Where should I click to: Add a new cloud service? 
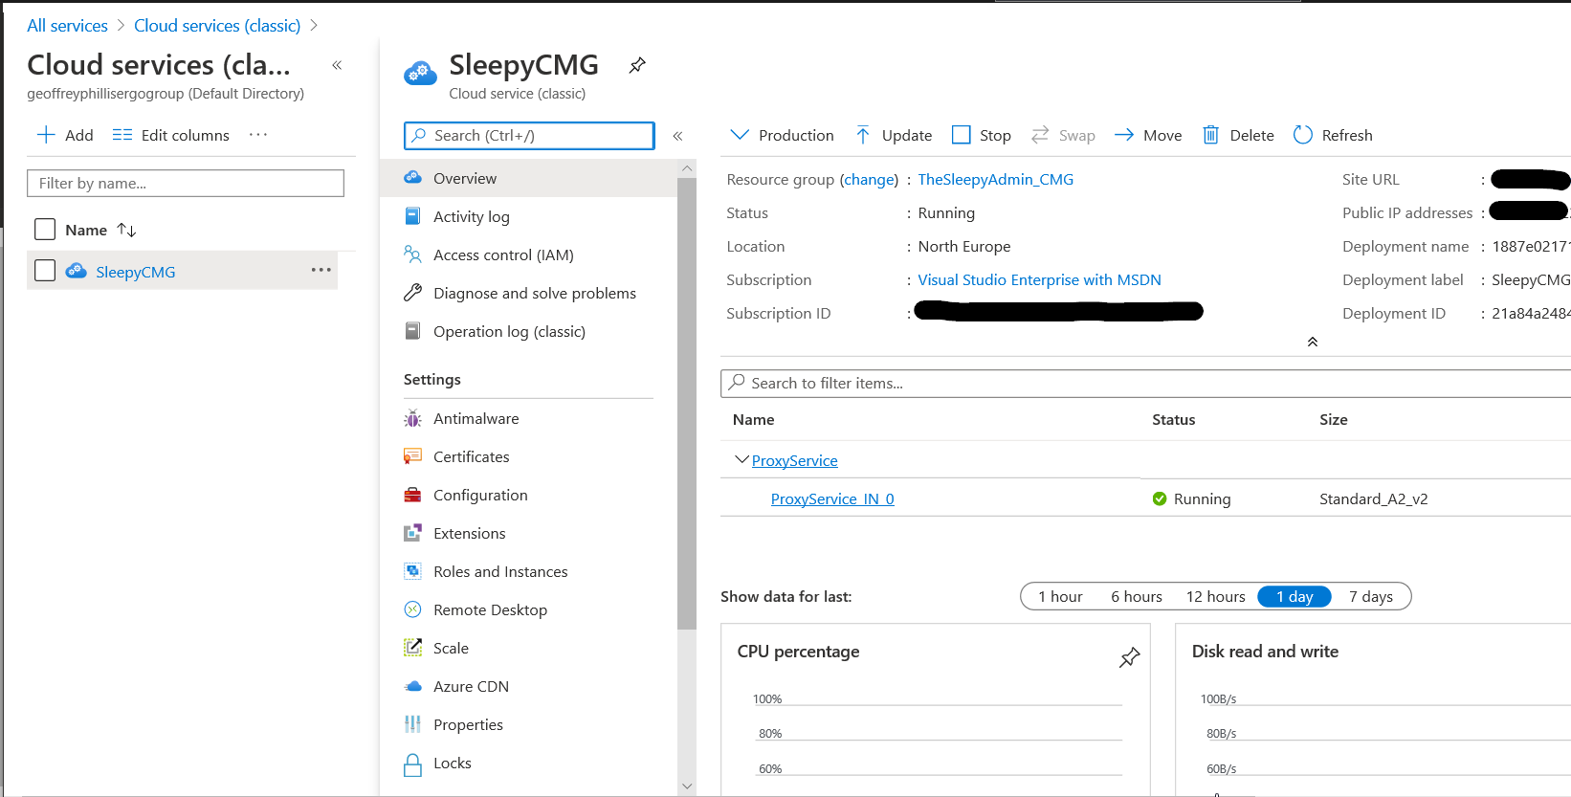click(65, 135)
